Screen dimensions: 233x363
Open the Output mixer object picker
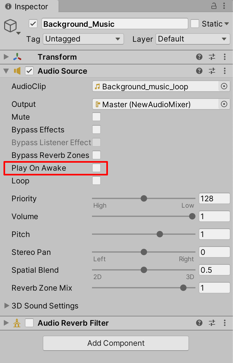click(224, 104)
